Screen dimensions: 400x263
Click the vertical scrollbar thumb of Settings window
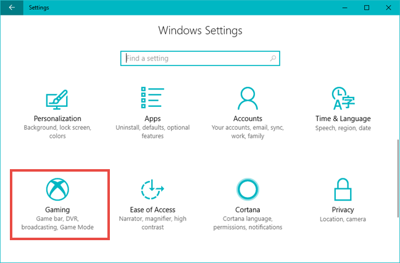point(398,178)
